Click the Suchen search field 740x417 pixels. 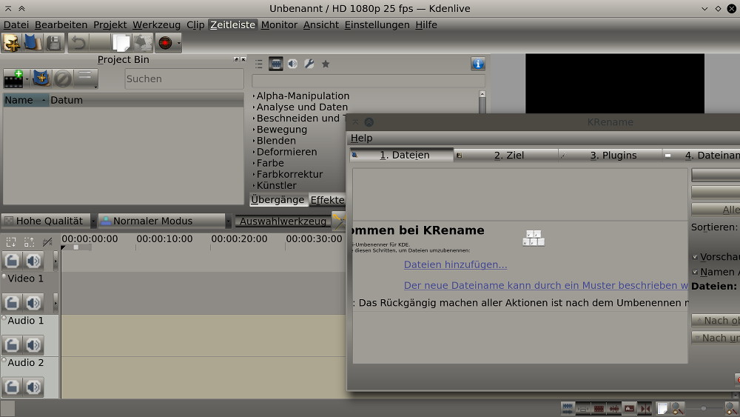pyautogui.click(x=184, y=79)
